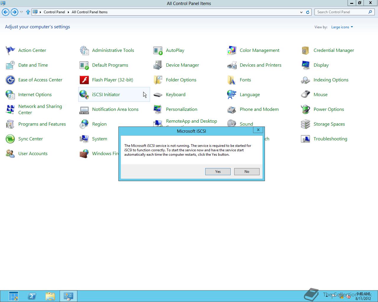
Task: Open Troubleshooting icon
Action: click(x=306, y=139)
